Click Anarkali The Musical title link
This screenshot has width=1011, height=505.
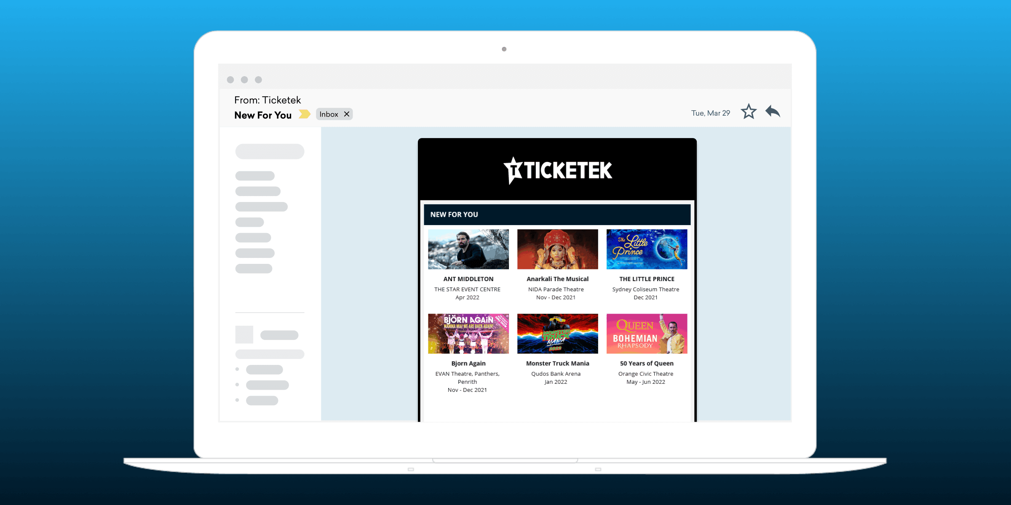557,279
